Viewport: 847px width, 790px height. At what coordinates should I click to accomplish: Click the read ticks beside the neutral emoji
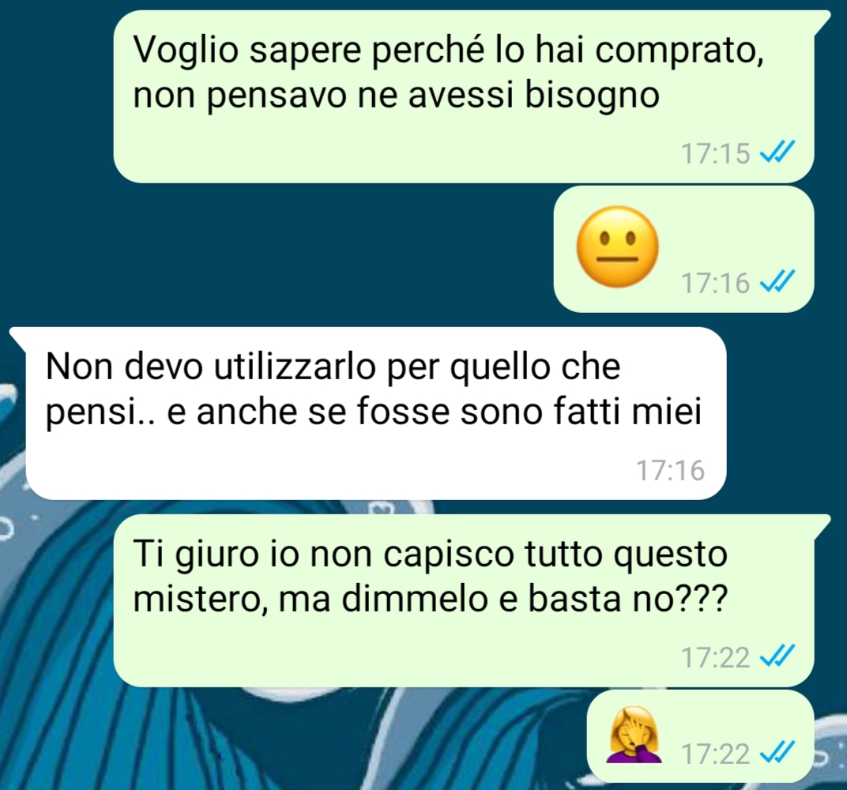(777, 282)
